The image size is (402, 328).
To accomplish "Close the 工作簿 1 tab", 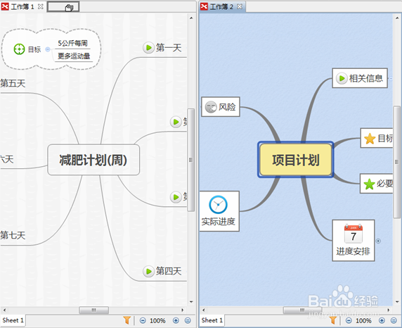I will click(x=41, y=6).
